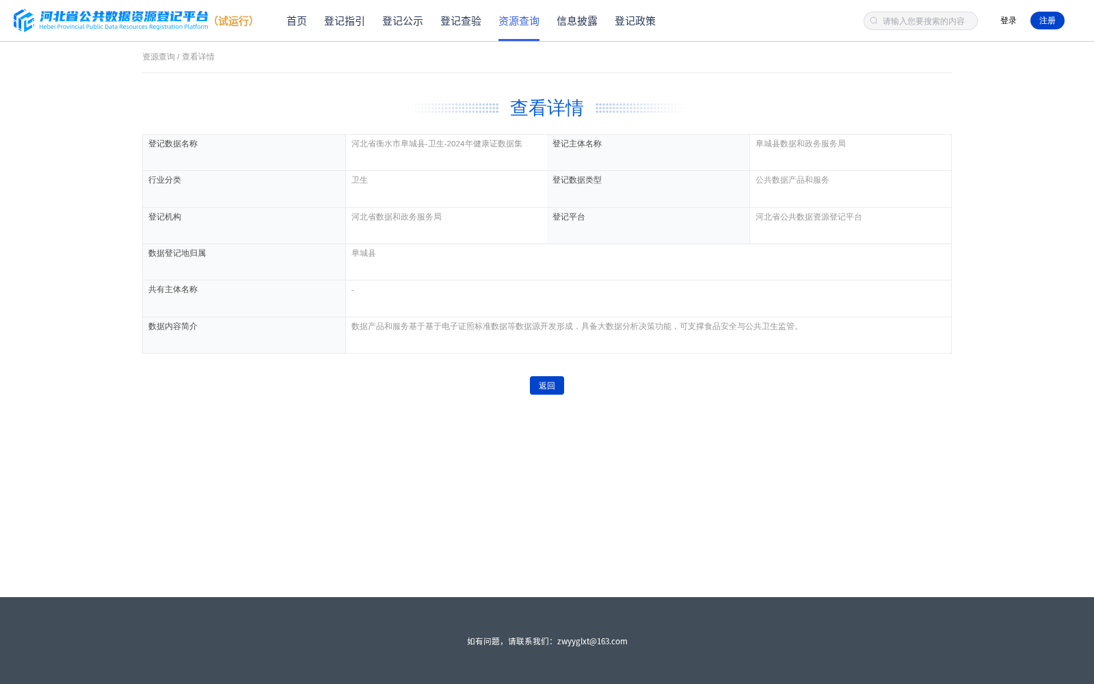This screenshot has width=1094, height=684.
Task: Select the 河北省衡水市阜城县-卫生-2024年健康证数据集 value
Action: tap(437, 144)
